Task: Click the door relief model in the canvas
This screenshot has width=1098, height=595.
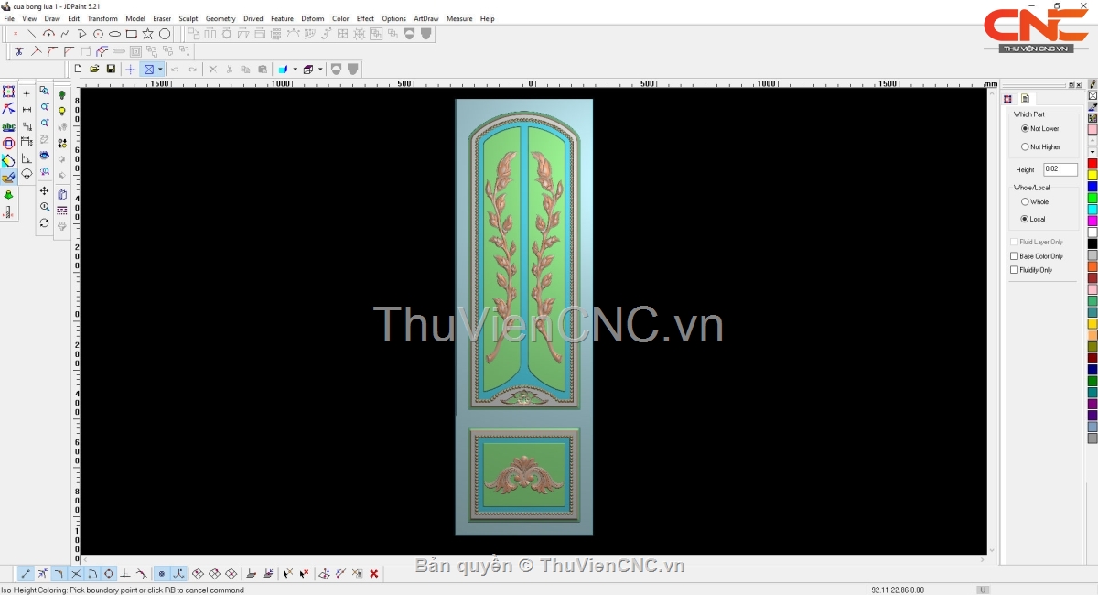Action: tap(524, 317)
